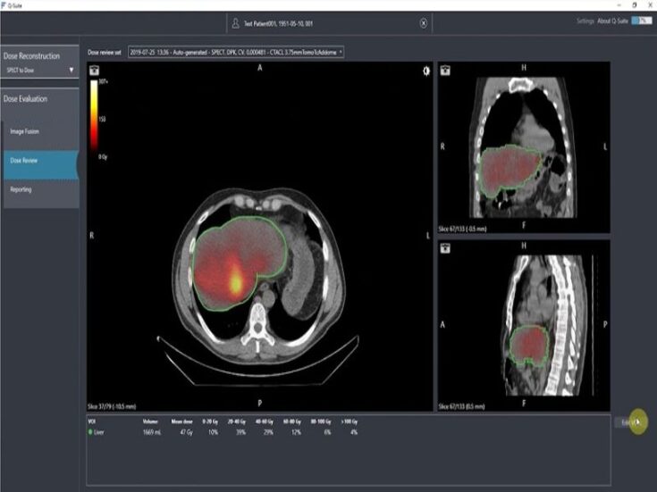Image resolution: width=657 pixels, height=492 pixels.
Task: Click the dose hotspot in the axial image
Action: (236, 281)
